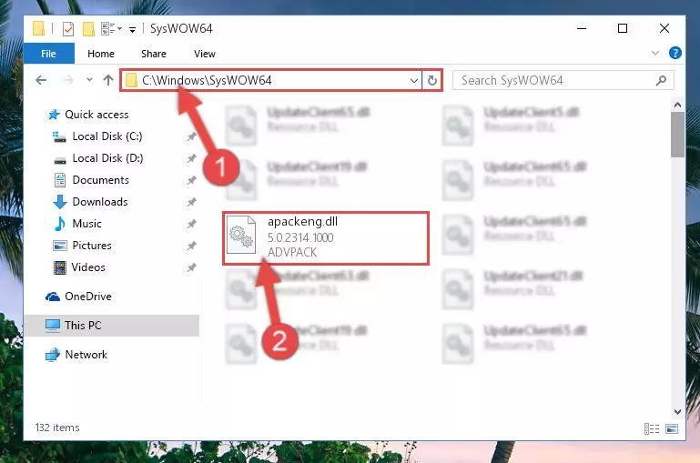Viewport: 700px width, 463px height.
Task: Click the pin icon beside Downloads
Action: pos(191,202)
